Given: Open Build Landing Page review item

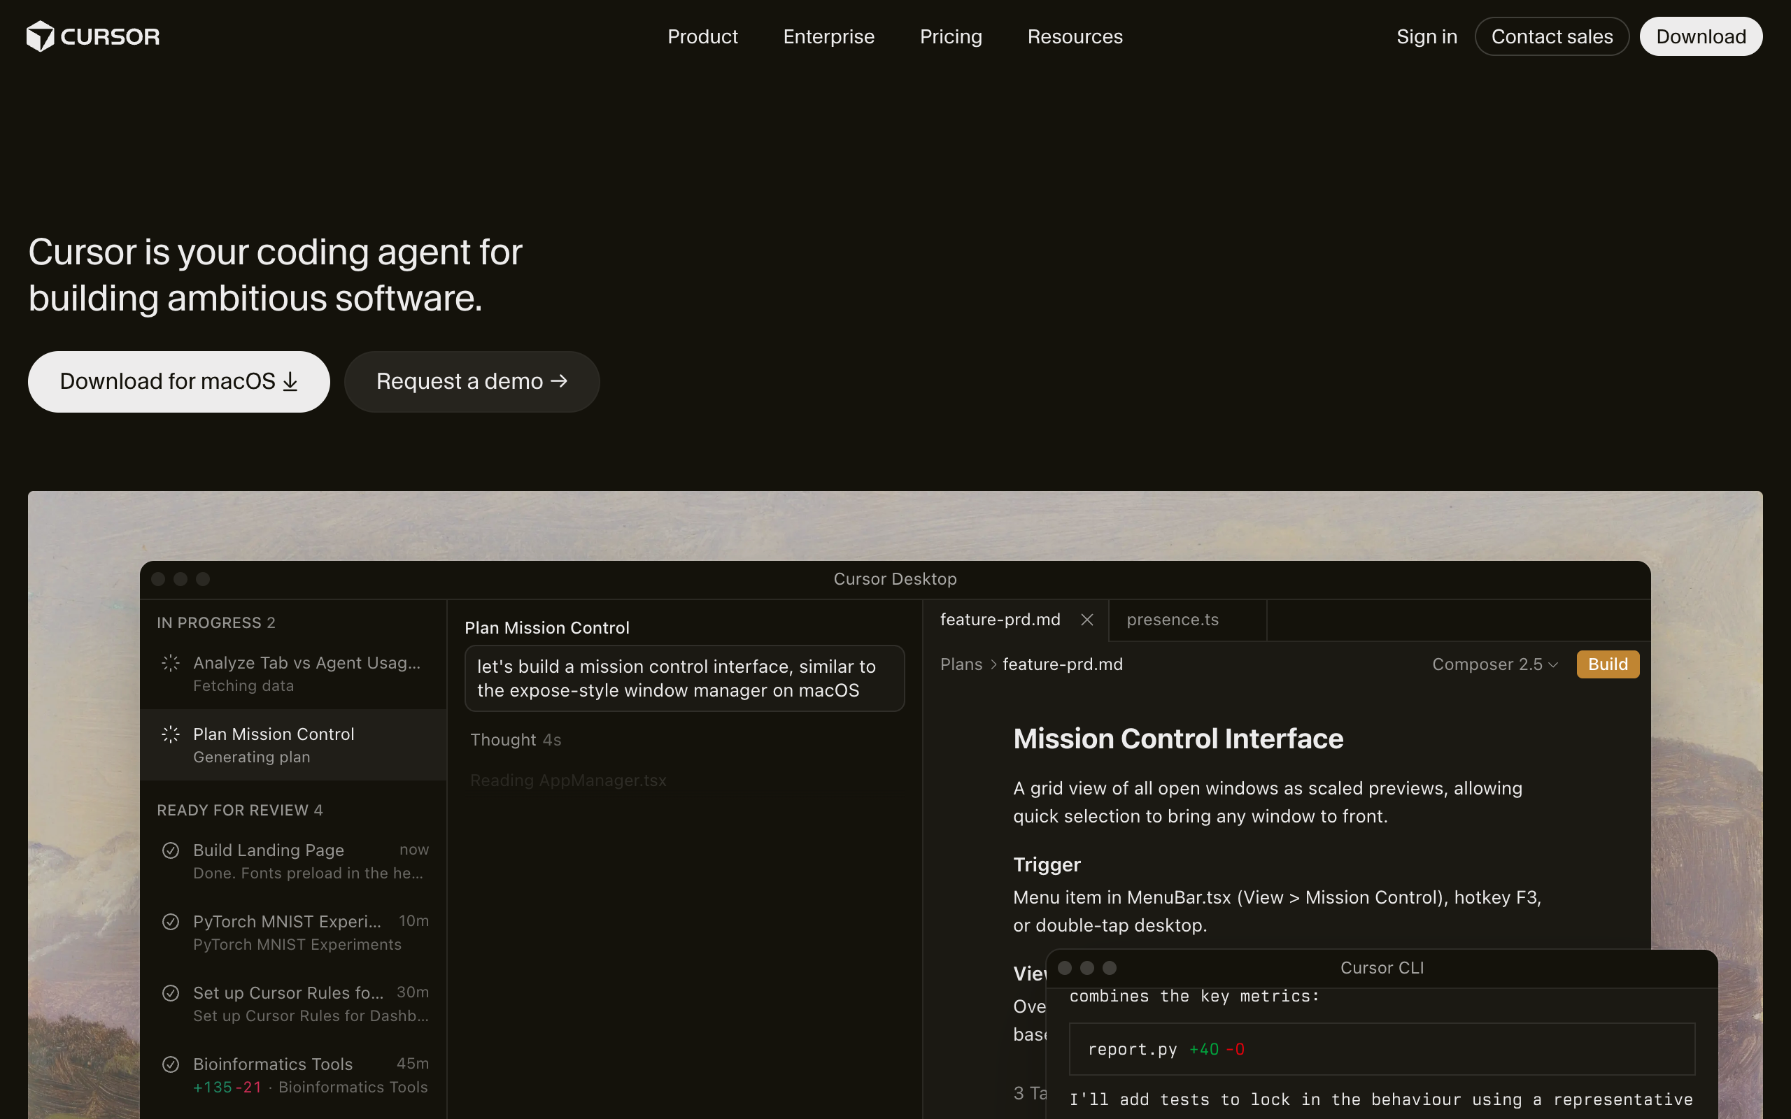Looking at the screenshot, I should 293,861.
